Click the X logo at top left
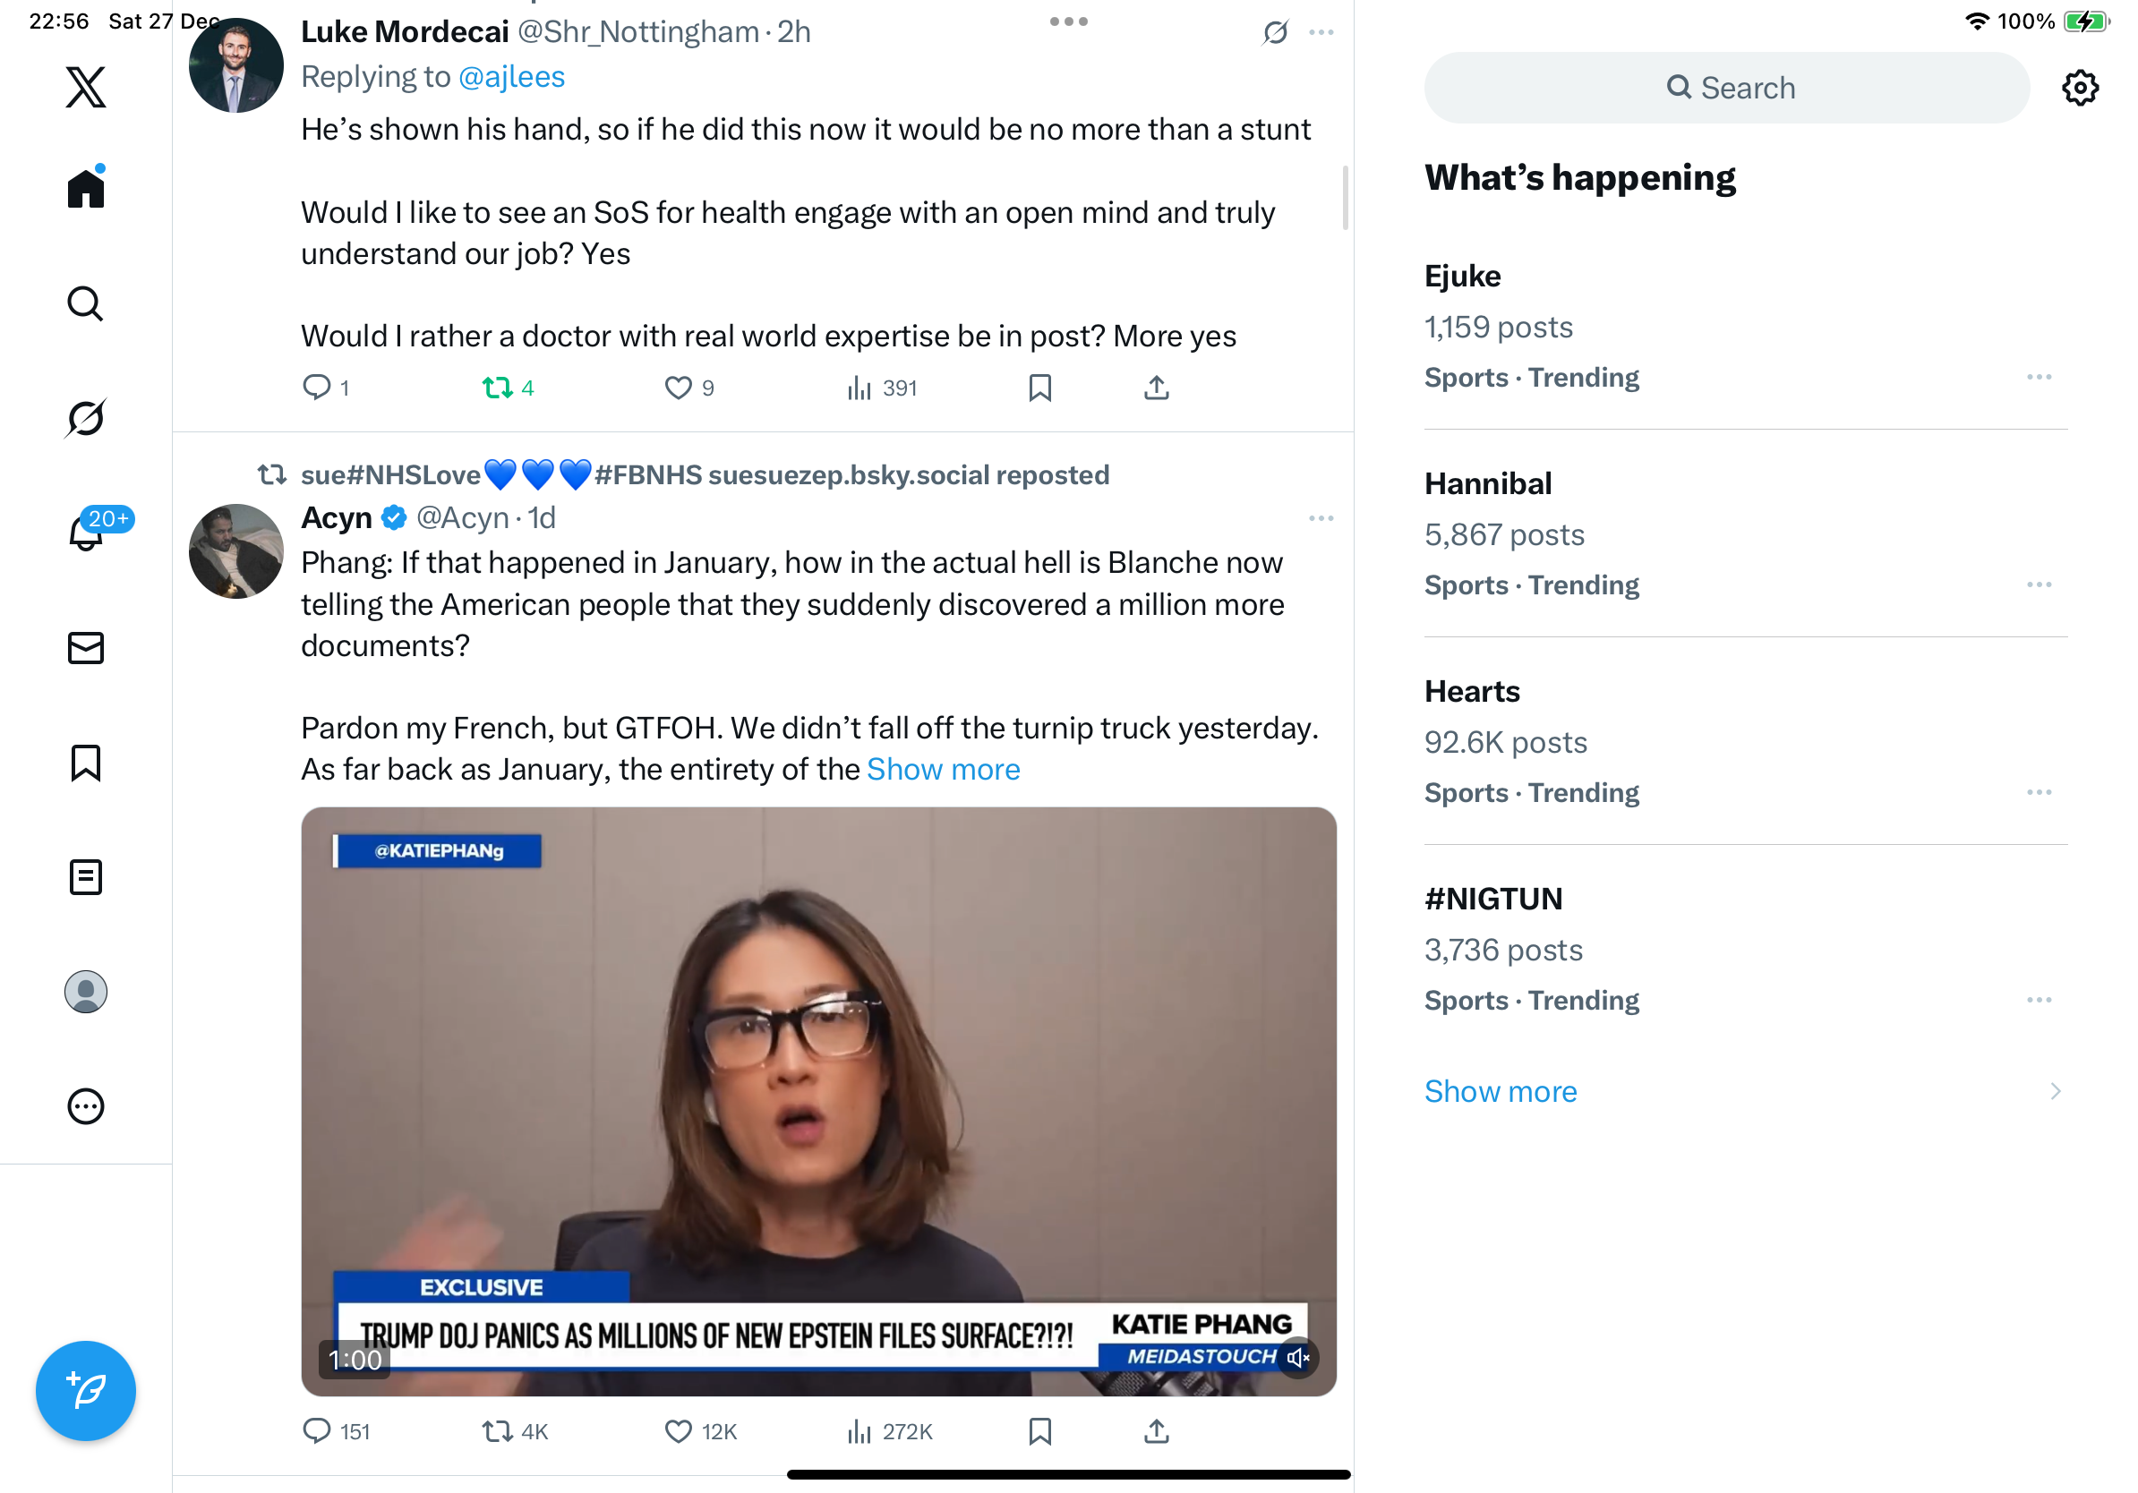Viewport: 2138px width, 1493px height. click(86, 88)
